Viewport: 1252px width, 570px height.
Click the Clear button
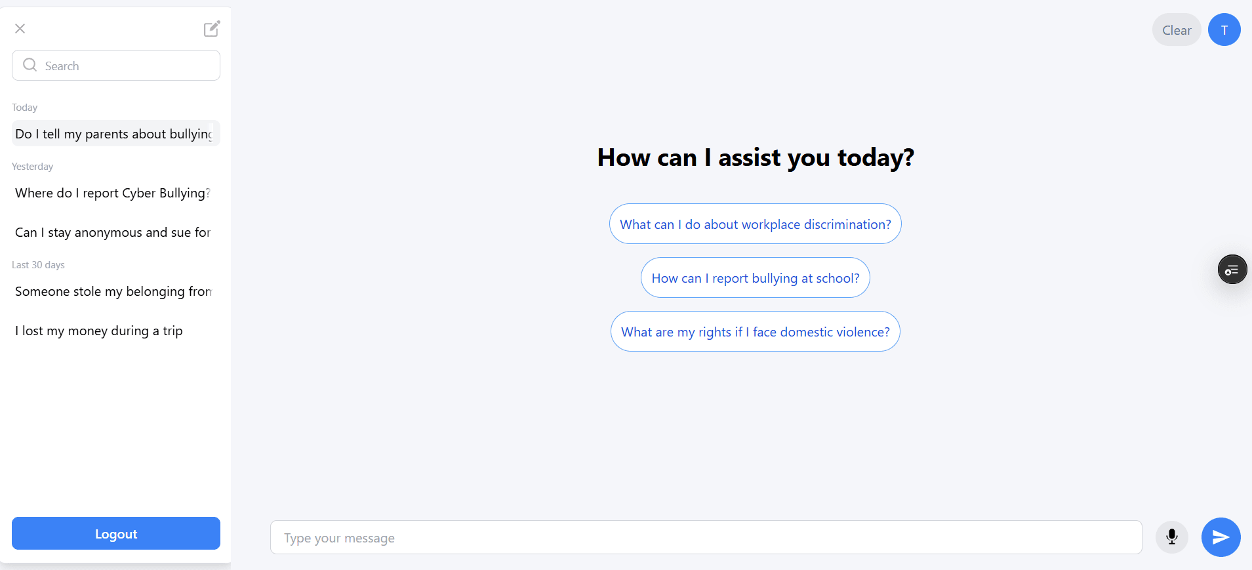[x=1176, y=30]
